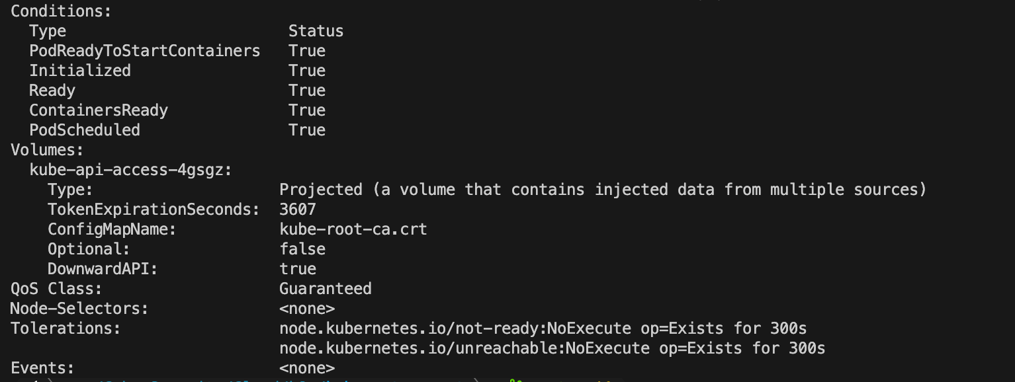Click the PodScheduled condition text
Screen dimensions: 1015x382
click(84, 130)
